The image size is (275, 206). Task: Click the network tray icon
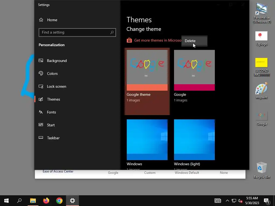[234, 201]
